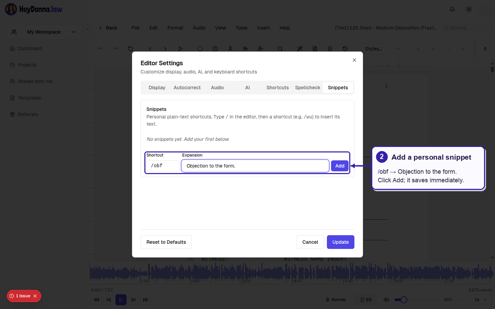Switch to the AI tab
Screen dimensions: 495x309
(247, 88)
